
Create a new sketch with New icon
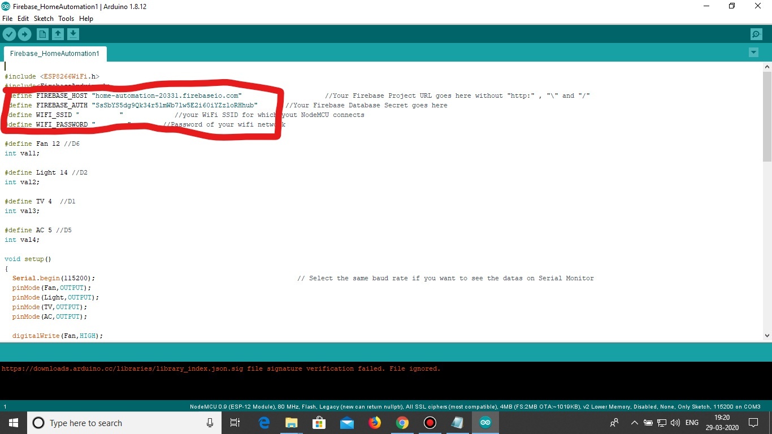point(42,34)
